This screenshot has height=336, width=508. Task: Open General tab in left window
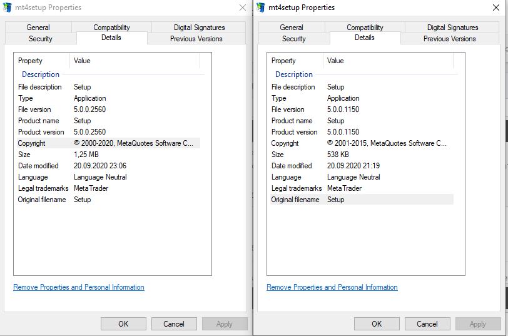[x=38, y=27]
